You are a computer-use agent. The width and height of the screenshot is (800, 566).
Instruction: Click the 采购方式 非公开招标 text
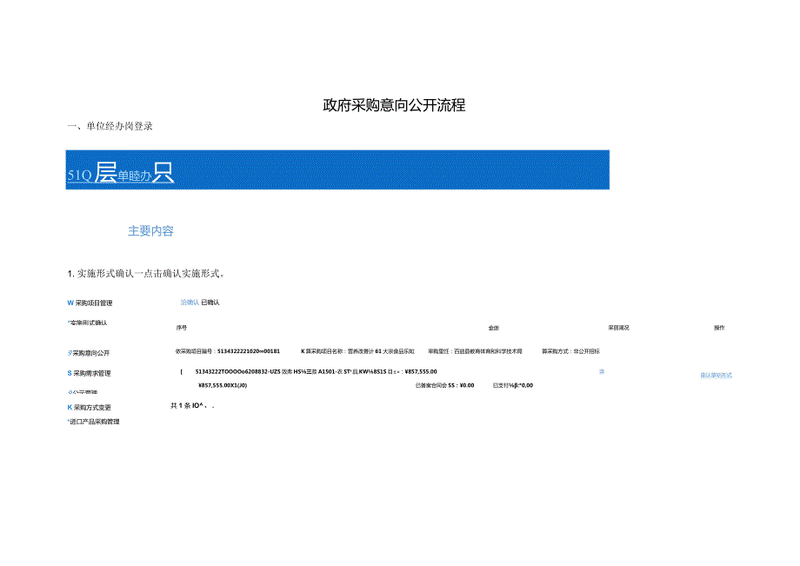[x=570, y=351]
